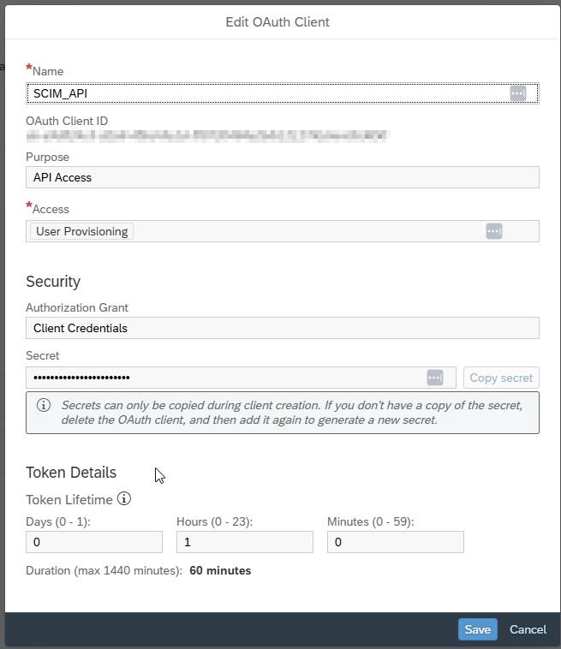
Task: Open the Purpose API Access dropdown
Action: point(282,177)
